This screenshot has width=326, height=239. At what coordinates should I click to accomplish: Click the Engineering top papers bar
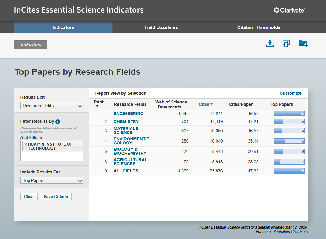289,114
